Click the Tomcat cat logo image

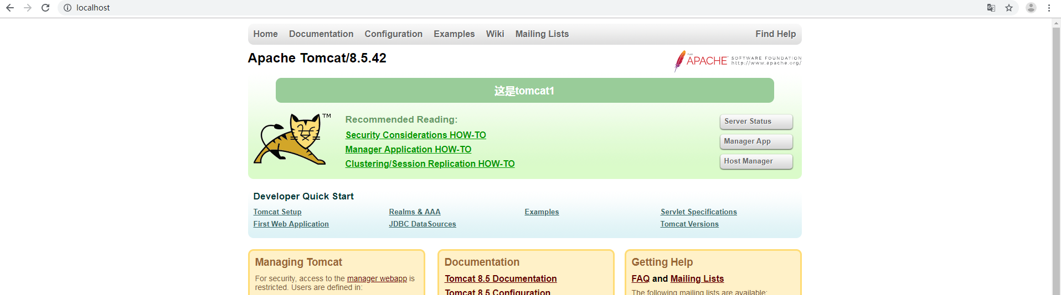coord(292,139)
